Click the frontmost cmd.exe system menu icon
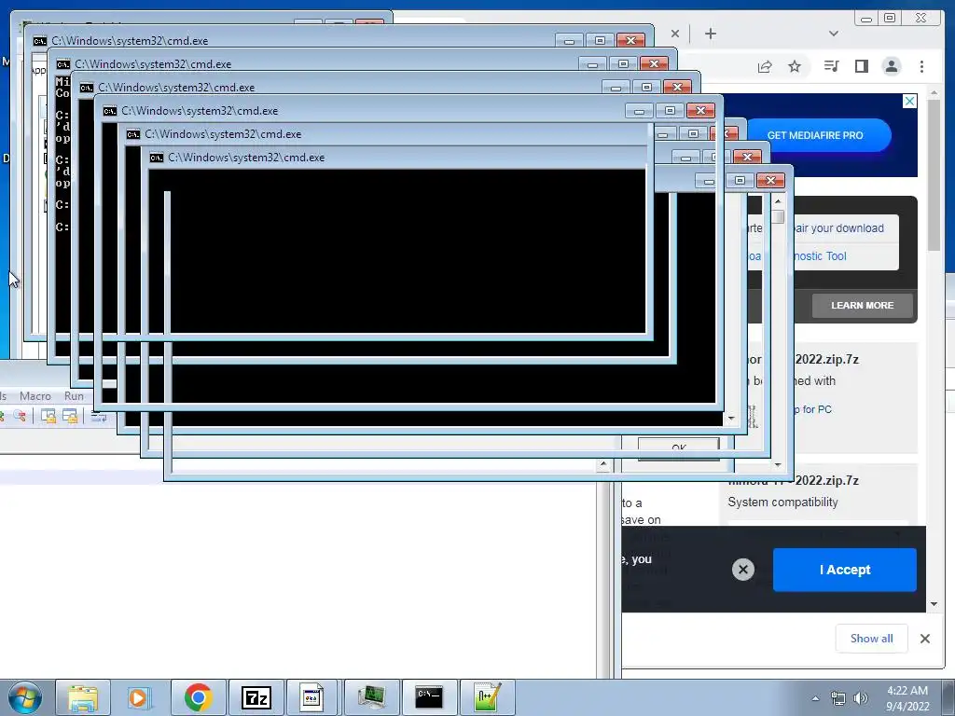Image resolution: width=955 pixels, height=716 pixels. [x=157, y=158]
